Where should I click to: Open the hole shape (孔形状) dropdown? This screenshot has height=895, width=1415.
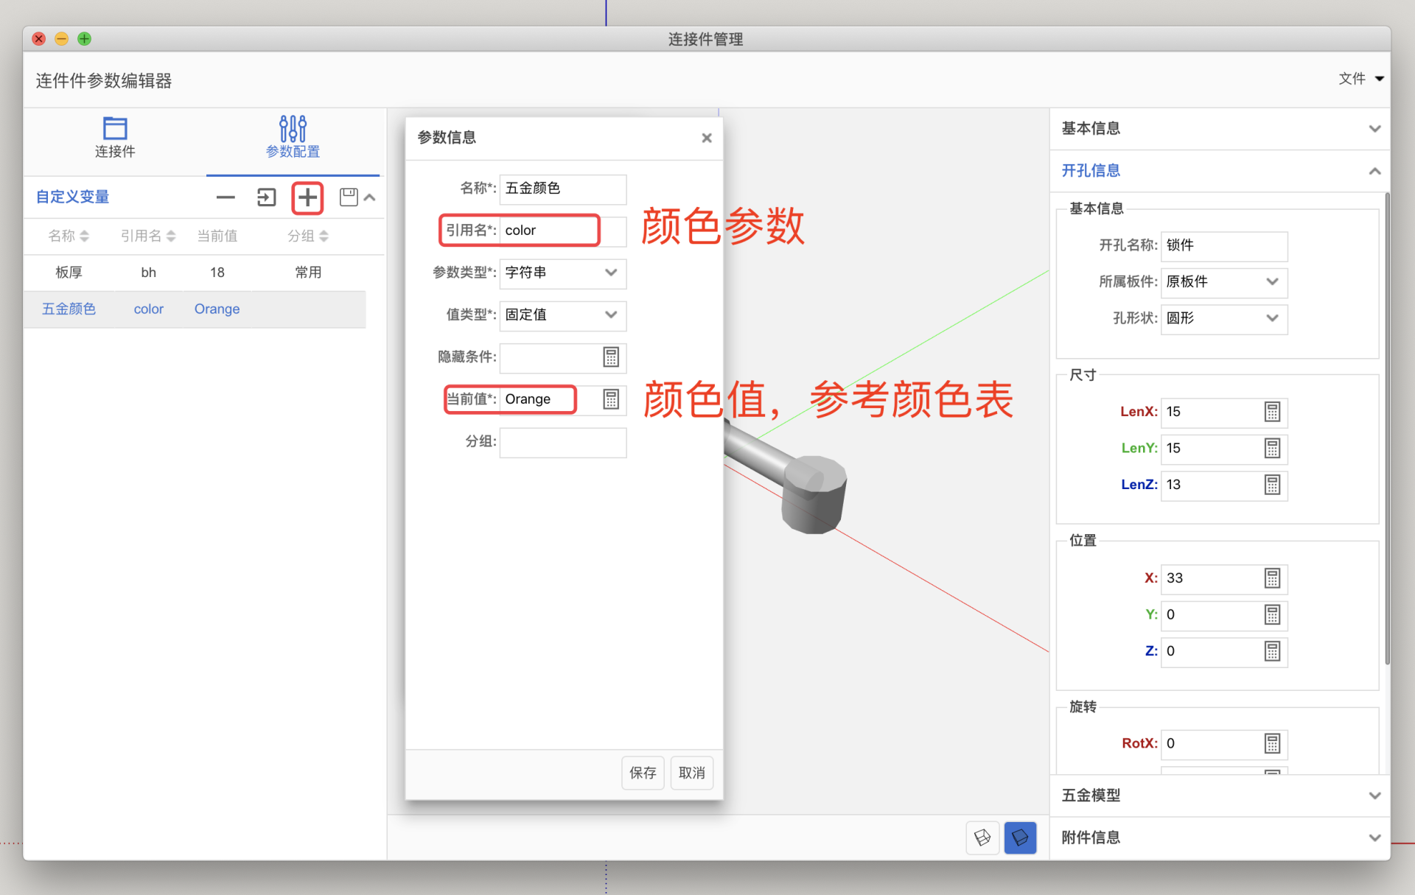click(1224, 318)
